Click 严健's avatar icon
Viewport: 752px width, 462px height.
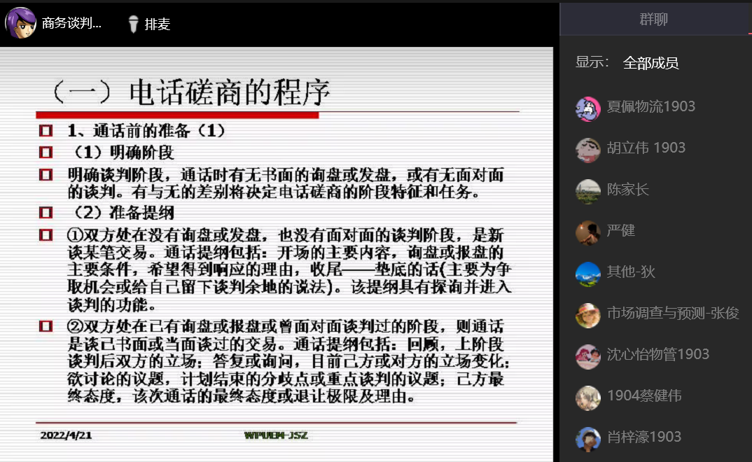[587, 232]
